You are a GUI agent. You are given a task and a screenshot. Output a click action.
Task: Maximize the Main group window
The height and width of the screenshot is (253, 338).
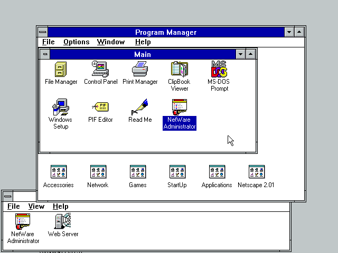[250, 54]
